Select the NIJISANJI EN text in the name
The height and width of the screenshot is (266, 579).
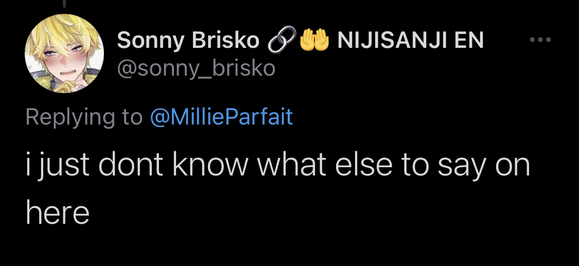410,40
